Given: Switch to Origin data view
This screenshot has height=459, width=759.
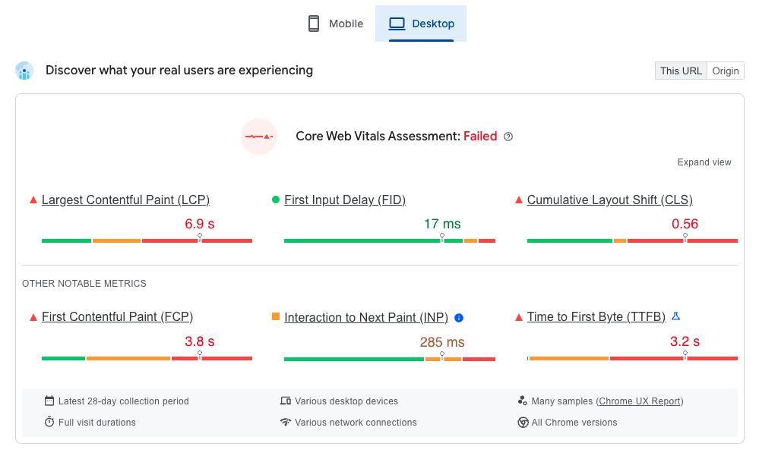Looking at the screenshot, I should point(726,71).
